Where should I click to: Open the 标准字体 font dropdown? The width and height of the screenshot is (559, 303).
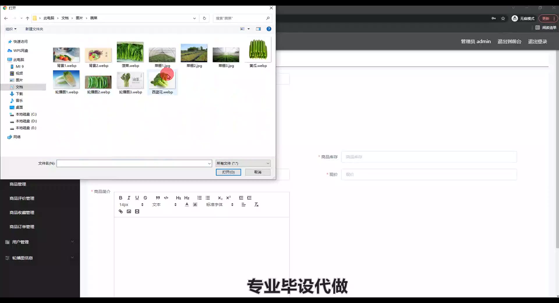pos(220,205)
